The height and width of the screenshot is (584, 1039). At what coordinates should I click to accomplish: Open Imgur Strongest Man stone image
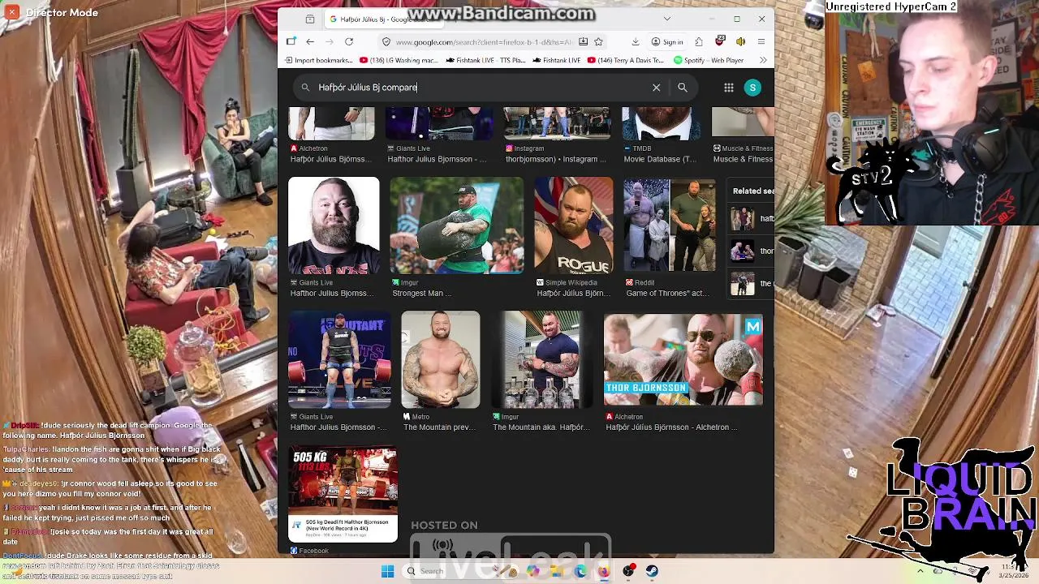click(456, 225)
